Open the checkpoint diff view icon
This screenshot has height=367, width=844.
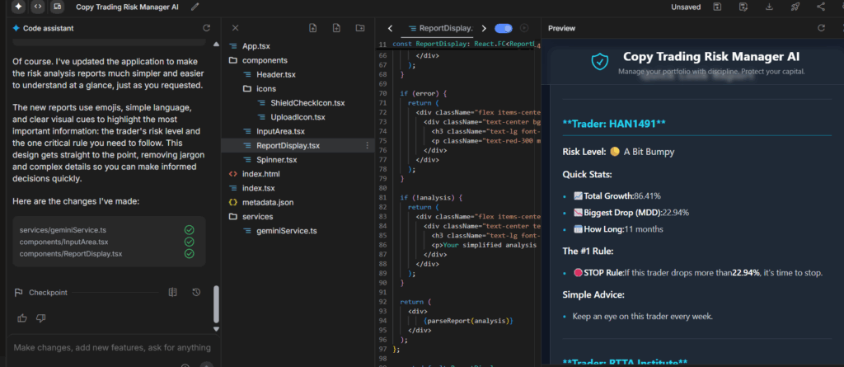point(173,292)
